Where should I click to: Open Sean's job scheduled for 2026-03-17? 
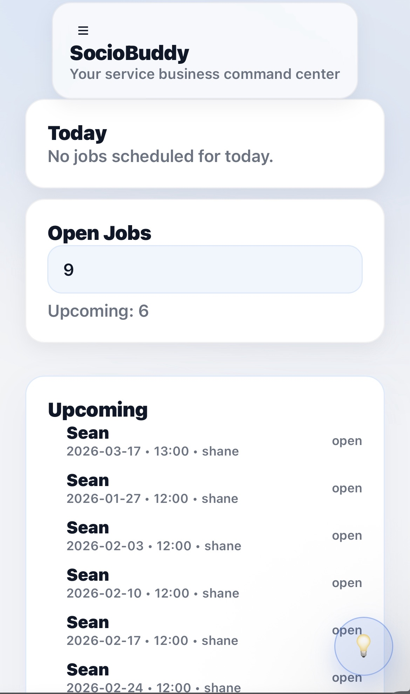click(x=88, y=433)
